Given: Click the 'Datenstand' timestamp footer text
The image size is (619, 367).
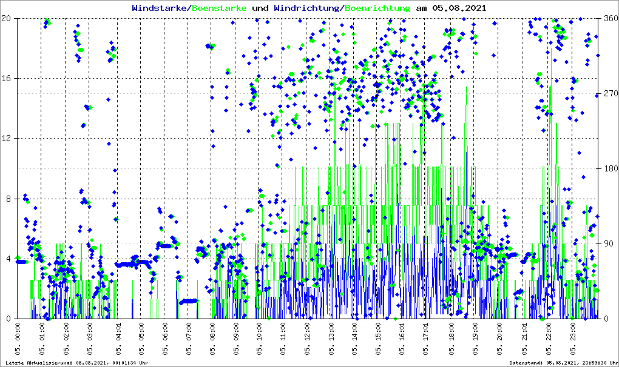Looking at the screenshot, I should (x=563, y=363).
